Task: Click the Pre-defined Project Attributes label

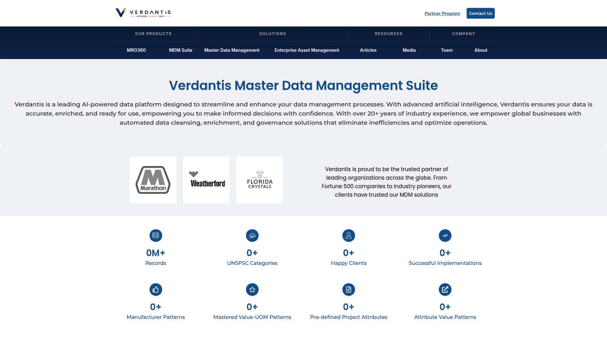Action: tap(349, 317)
